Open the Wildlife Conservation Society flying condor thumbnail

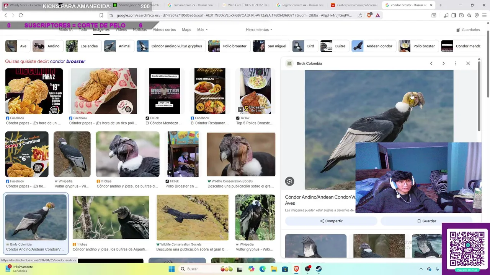tap(193, 217)
